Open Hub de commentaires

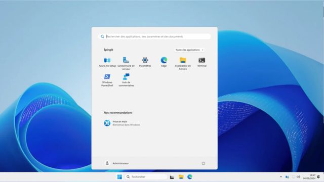pos(126,80)
